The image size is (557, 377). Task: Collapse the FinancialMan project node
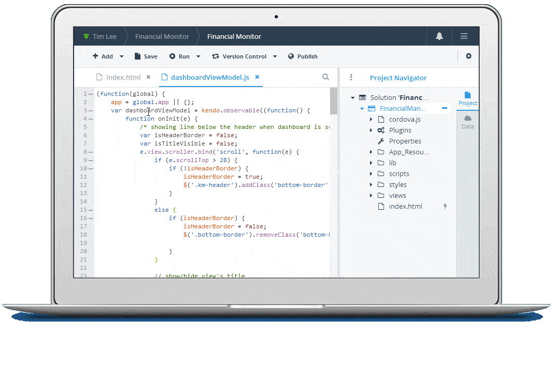pyautogui.click(x=362, y=109)
